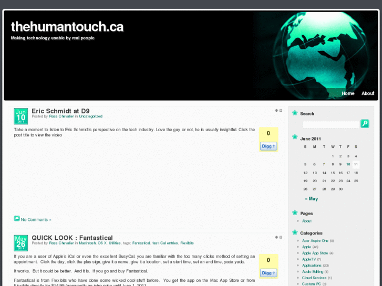The height and width of the screenshot is (286, 382).
Task: Click the Fantastical Digg count 0
Action: coord(269,260)
